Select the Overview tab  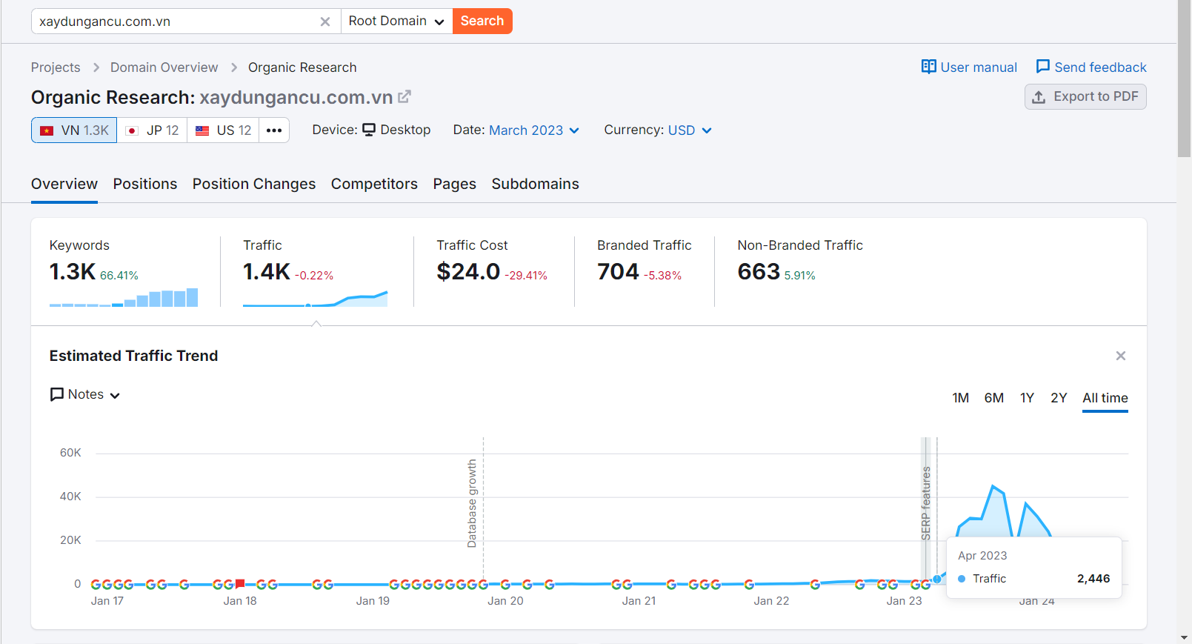click(x=64, y=184)
